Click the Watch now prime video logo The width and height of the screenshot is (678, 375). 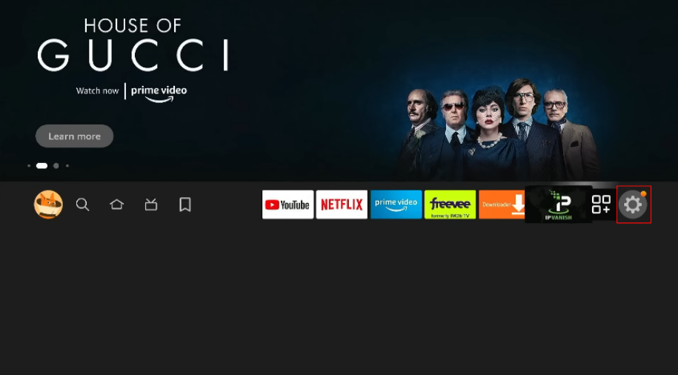click(x=131, y=92)
